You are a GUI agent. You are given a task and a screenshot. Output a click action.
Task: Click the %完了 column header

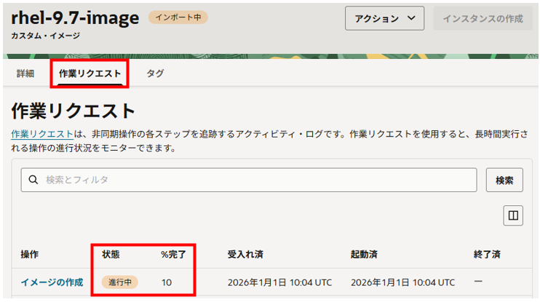pos(175,254)
